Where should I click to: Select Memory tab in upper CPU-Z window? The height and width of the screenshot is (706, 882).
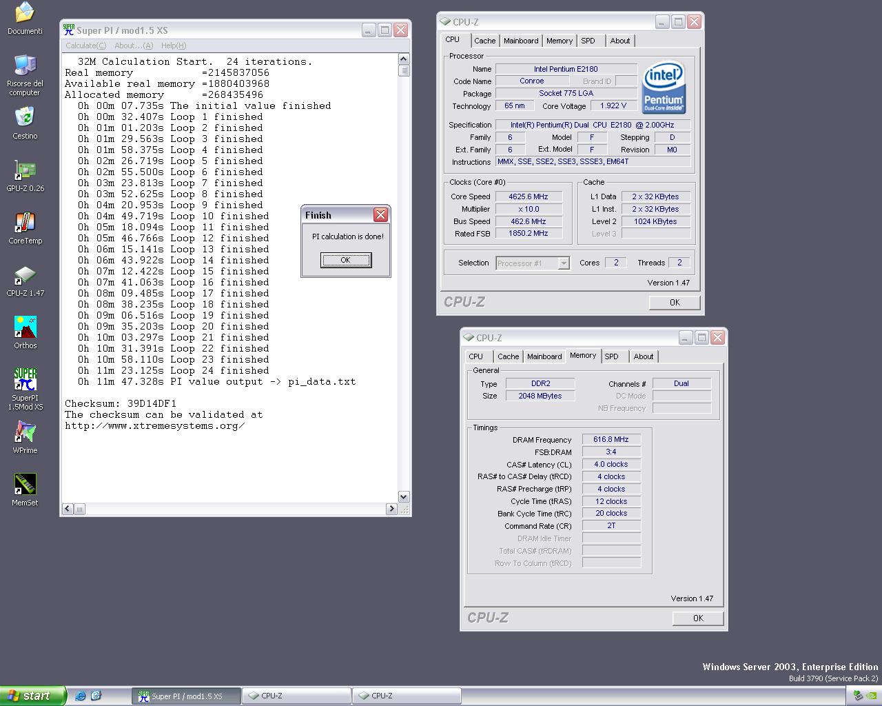click(x=560, y=41)
